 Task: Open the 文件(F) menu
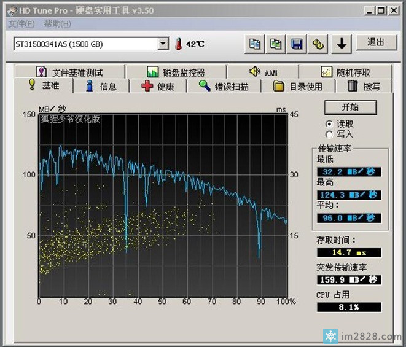[21, 24]
